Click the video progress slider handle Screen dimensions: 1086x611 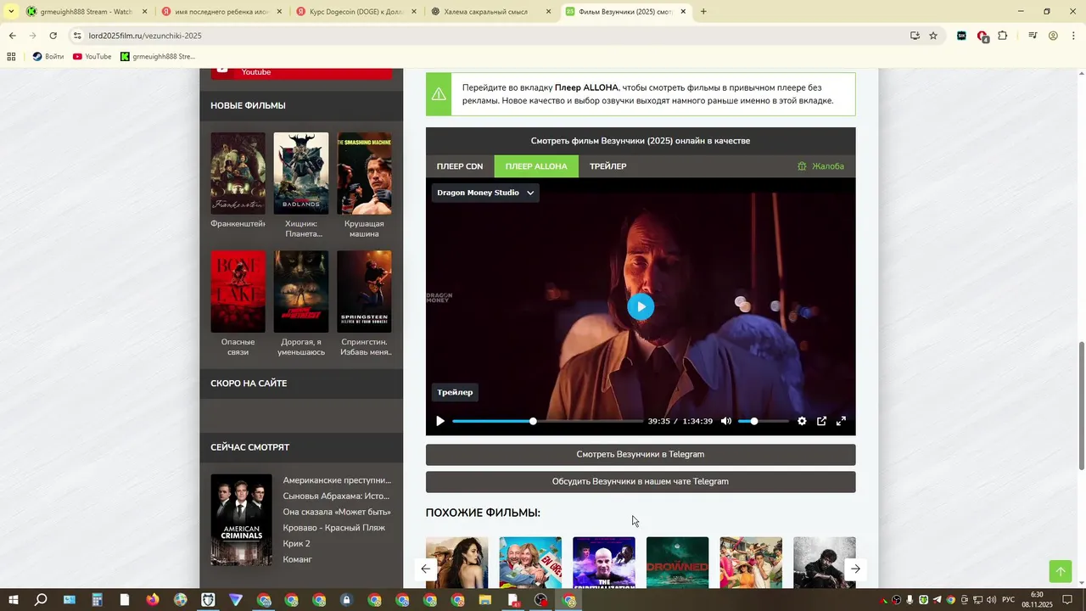[x=533, y=421]
